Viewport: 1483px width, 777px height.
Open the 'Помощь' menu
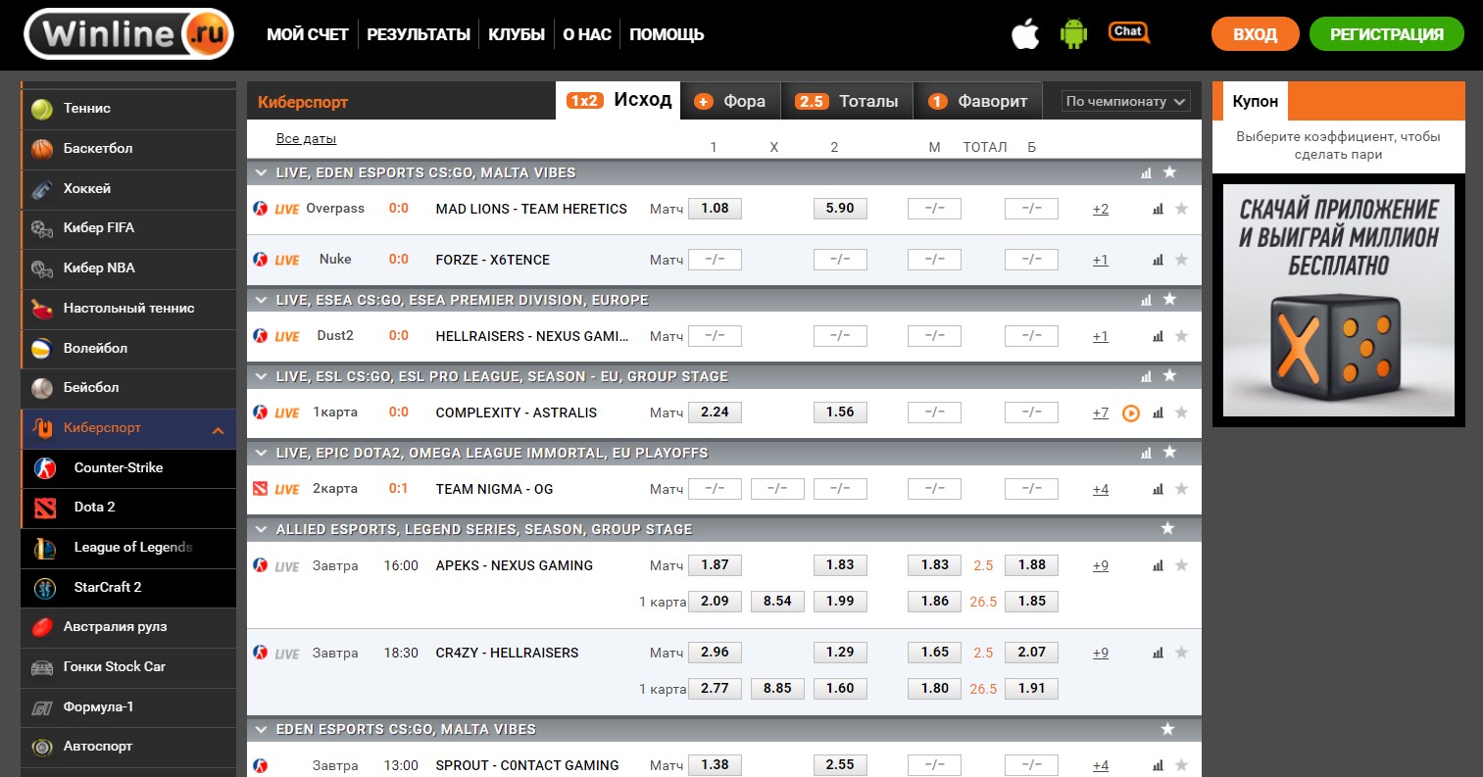click(x=667, y=34)
